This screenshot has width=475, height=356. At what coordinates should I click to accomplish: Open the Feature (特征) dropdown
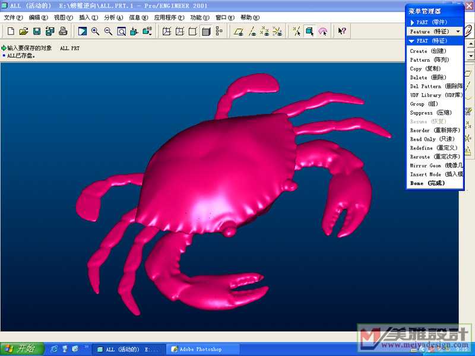coord(435,31)
